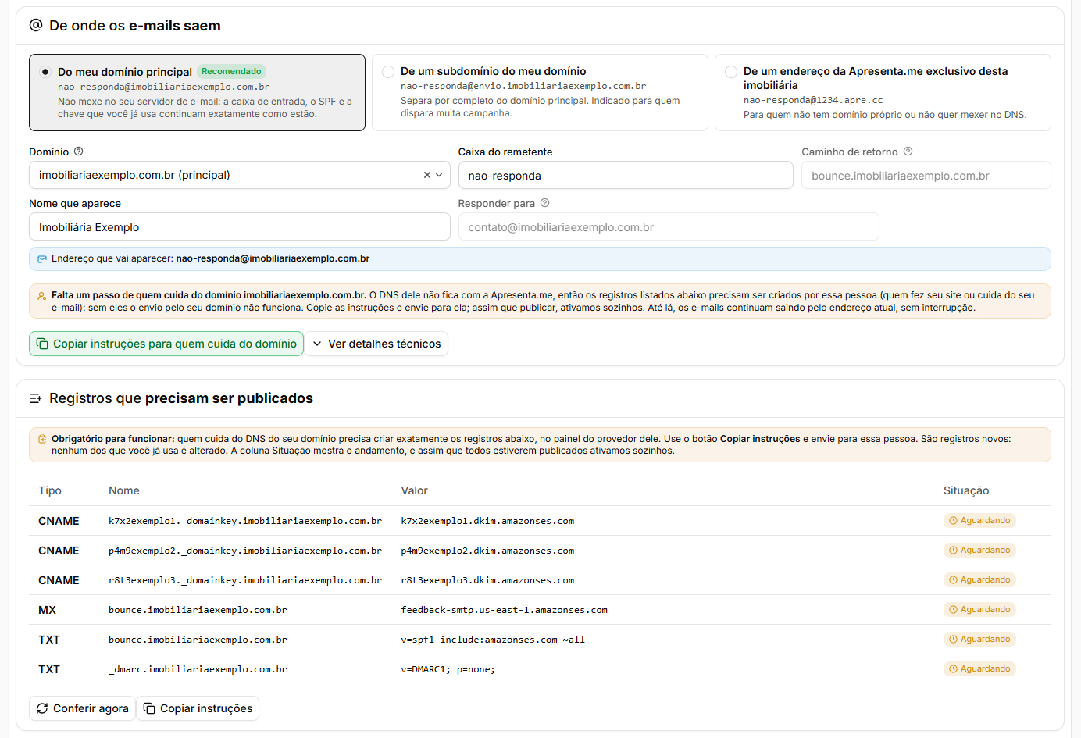This screenshot has height=738, width=1081.
Task: Click the _dmarc.imobiliariaexemplo.com.br record name
Action: coord(198,669)
